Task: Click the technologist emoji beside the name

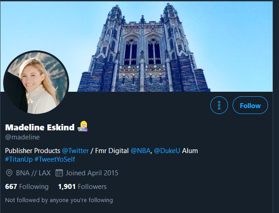Action: coord(83,127)
